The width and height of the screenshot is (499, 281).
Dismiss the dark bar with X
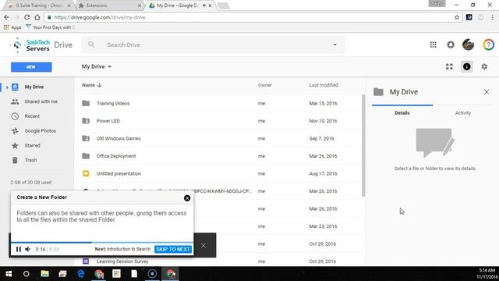203,246
